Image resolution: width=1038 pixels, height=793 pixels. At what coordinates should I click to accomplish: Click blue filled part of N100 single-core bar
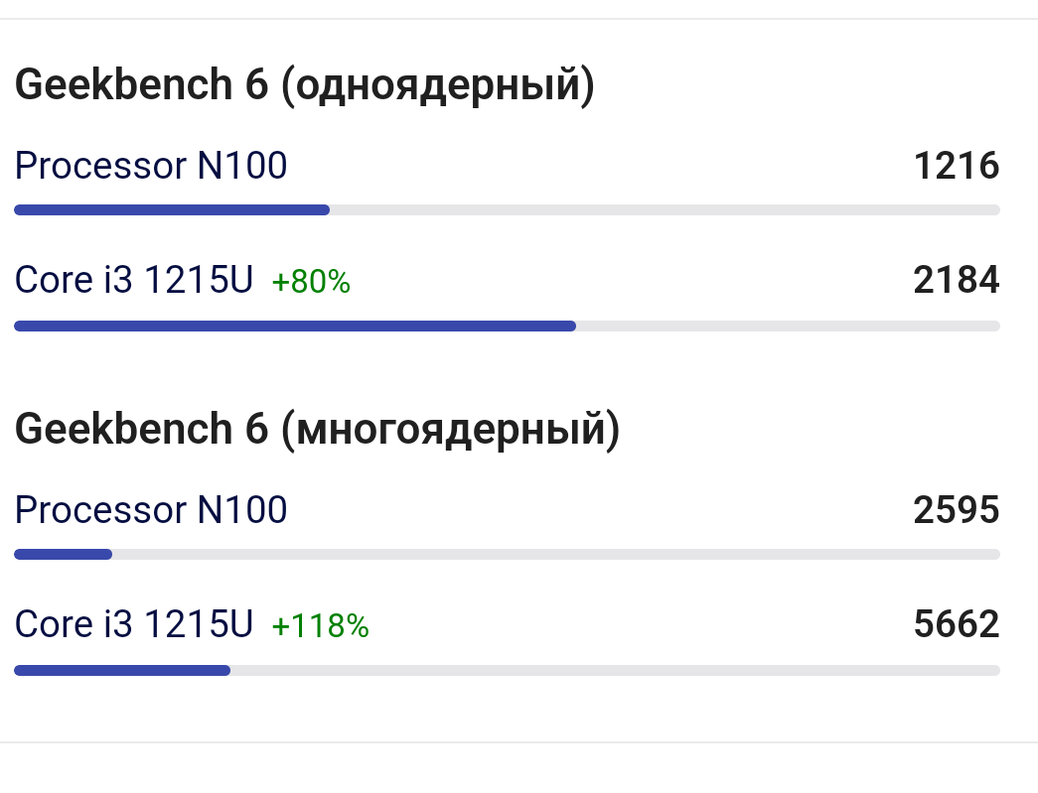tap(172, 210)
